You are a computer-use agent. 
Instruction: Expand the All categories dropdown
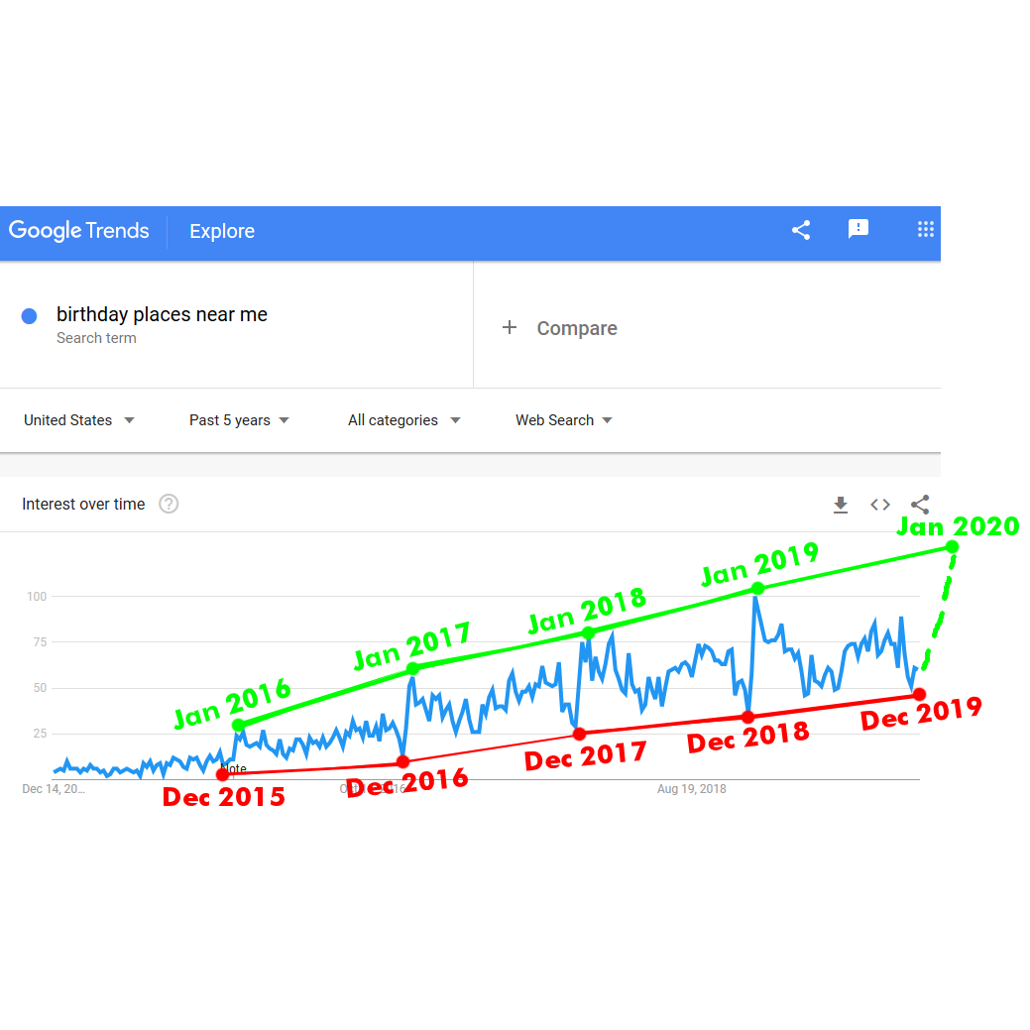tap(404, 420)
